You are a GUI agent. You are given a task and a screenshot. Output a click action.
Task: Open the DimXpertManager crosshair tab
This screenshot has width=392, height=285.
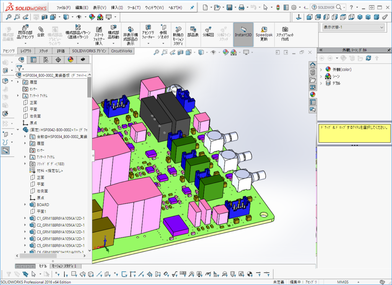58,59
